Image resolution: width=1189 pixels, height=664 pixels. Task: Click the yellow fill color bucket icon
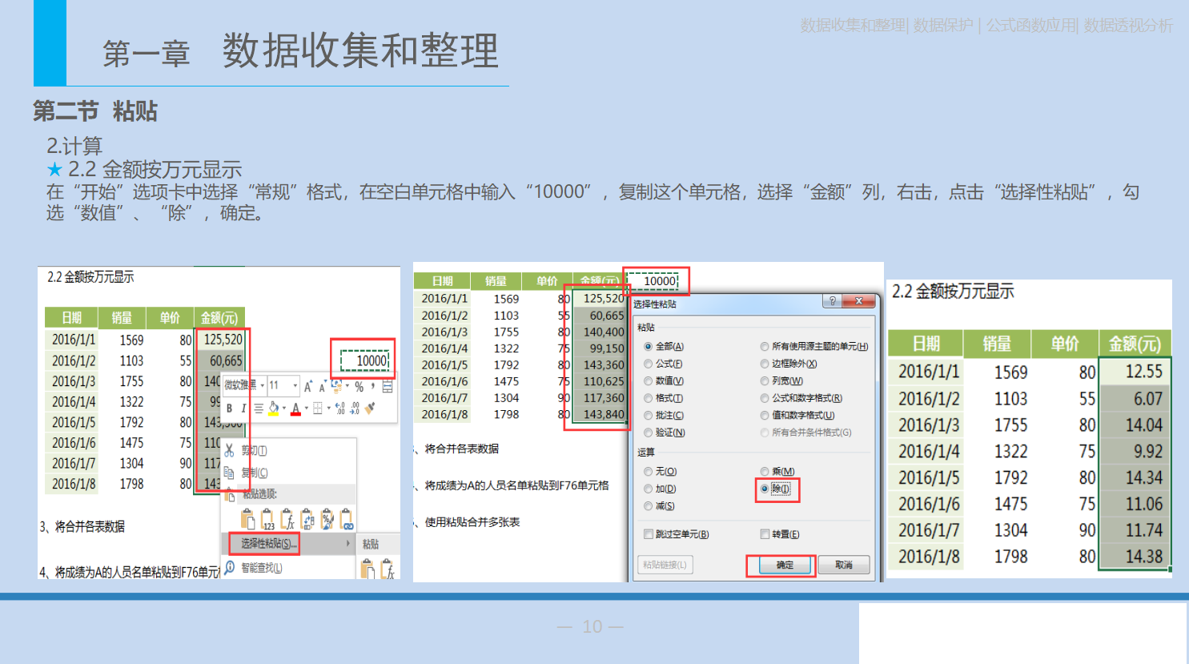(x=273, y=408)
